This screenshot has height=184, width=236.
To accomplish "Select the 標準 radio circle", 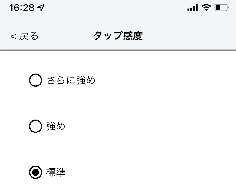I will [x=35, y=172].
